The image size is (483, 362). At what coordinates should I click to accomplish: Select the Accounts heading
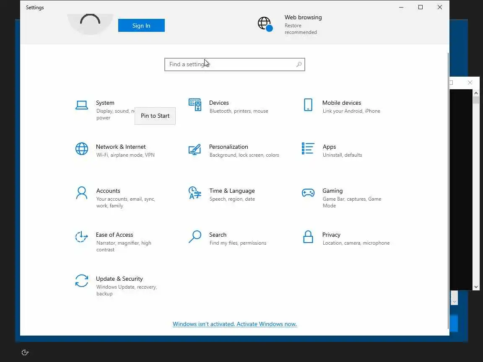pyautogui.click(x=108, y=191)
